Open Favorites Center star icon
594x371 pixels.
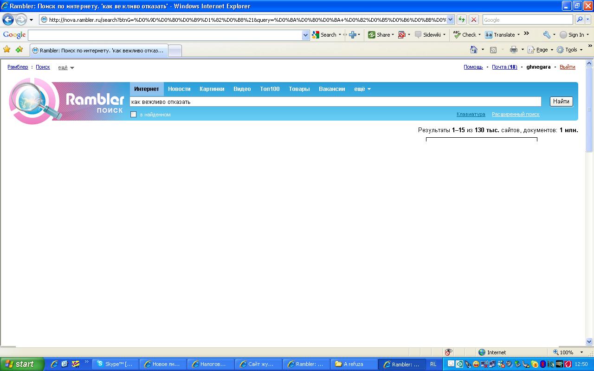point(7,50)
